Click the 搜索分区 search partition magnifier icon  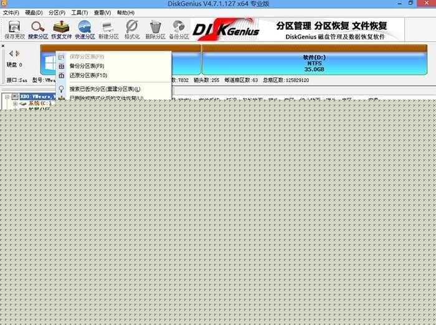38,27
